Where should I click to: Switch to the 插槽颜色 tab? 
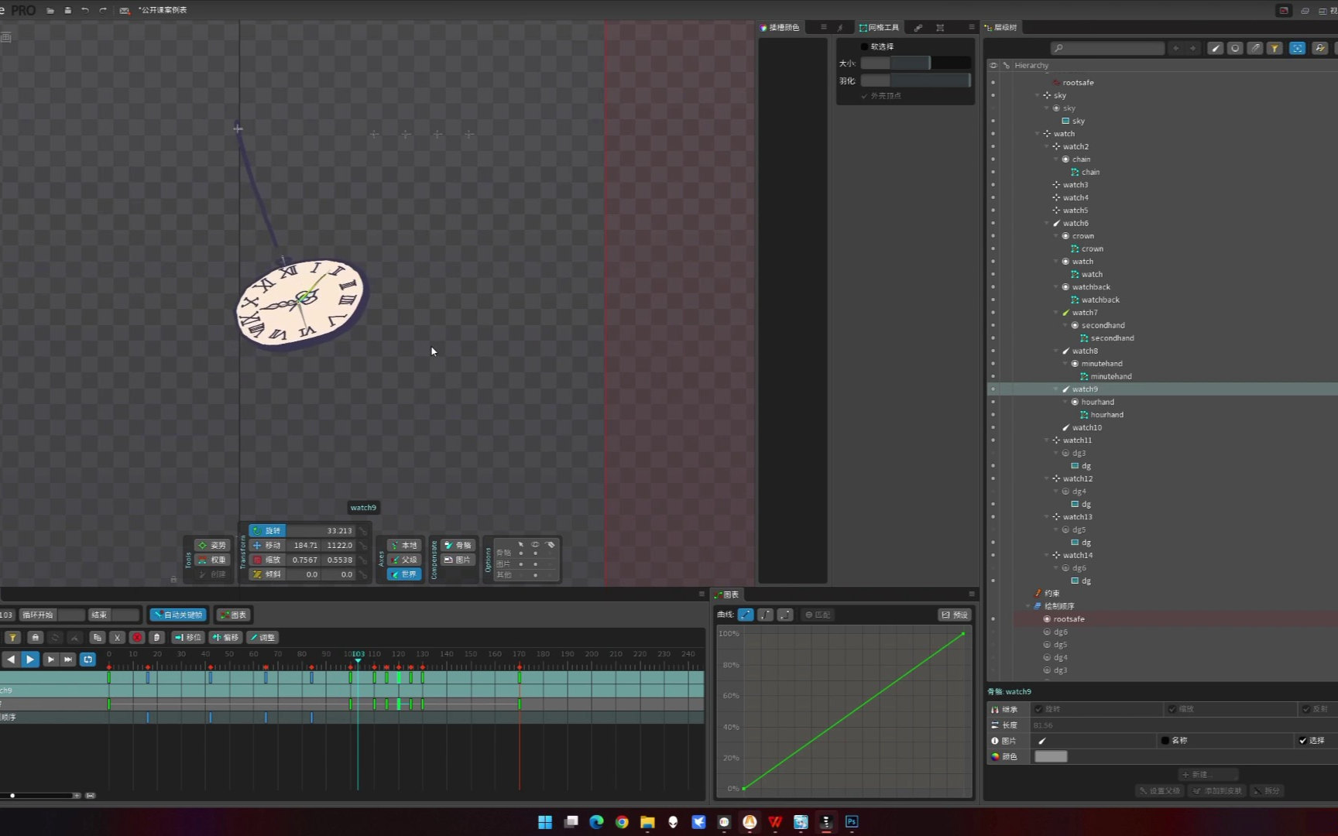tap(780, 28)
